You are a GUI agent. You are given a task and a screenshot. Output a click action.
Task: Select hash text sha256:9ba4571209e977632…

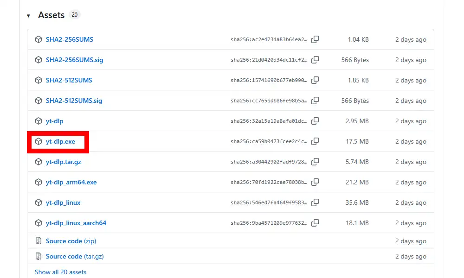coord(269,223)
